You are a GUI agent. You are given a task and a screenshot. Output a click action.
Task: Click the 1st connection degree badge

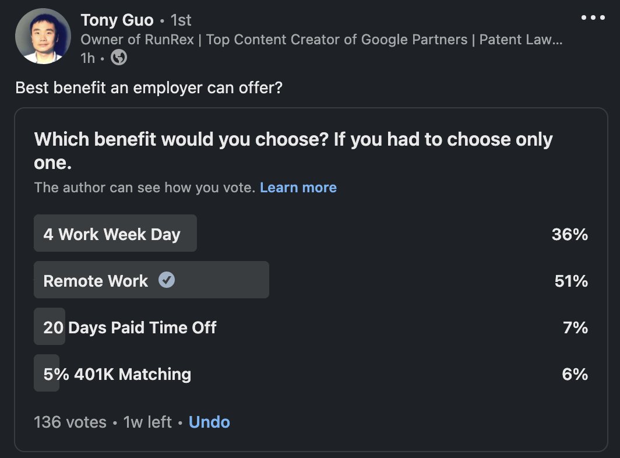(181, 20)
